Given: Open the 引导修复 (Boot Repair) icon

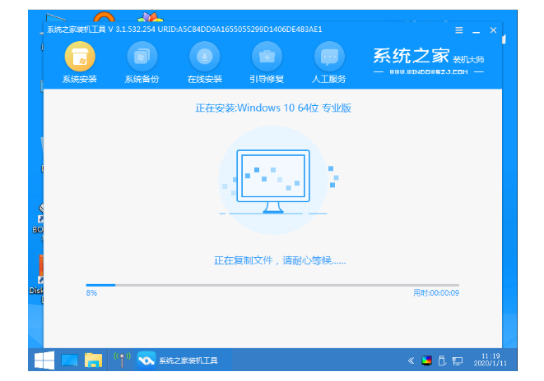Looking at the screenshot, I should 267,57.
